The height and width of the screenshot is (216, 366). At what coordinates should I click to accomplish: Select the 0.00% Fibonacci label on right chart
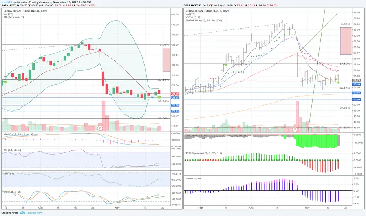click(x=346, y=24)
